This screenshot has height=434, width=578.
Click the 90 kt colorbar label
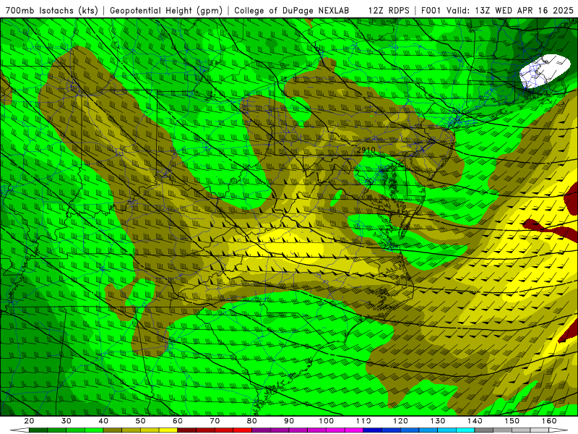pos(289,421)
